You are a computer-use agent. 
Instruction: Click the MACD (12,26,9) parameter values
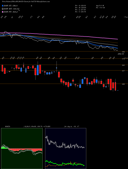coord(36,126)
